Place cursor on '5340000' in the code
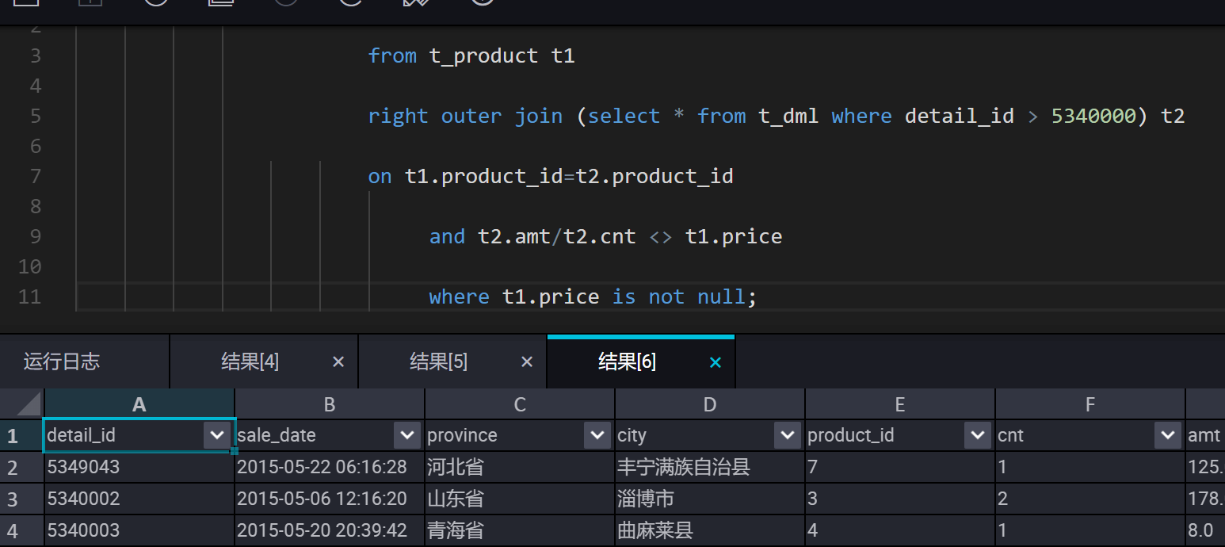Viewport: 1225px width, 547px height. [1093, 116]
